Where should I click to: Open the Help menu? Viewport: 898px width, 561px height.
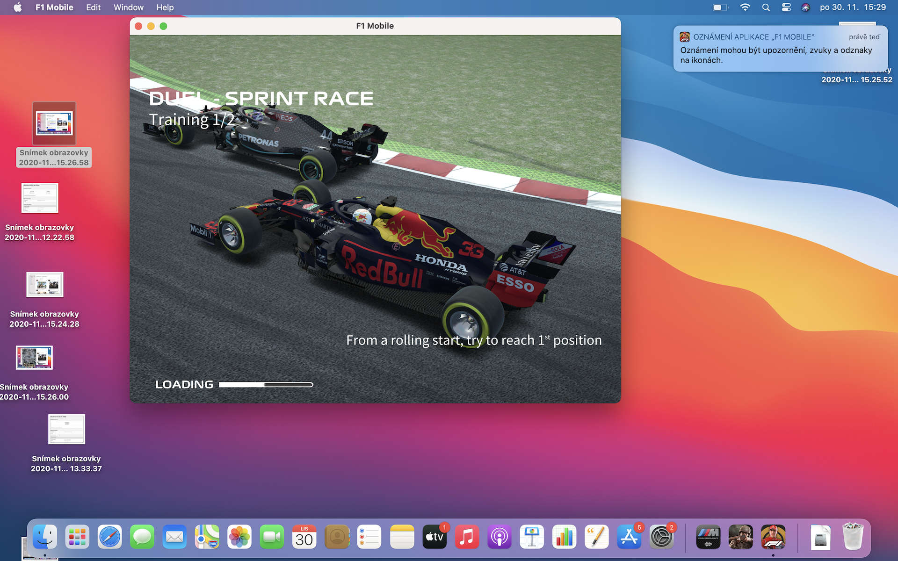(165, 7)
